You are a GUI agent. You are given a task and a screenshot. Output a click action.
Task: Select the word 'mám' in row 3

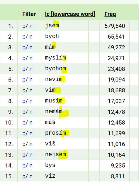click(x=50, y=47)
